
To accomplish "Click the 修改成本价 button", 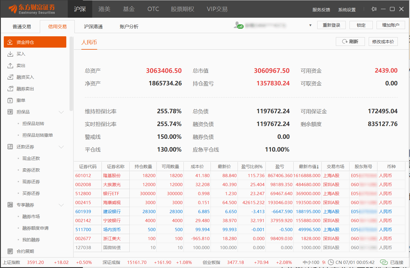I will point(383,42).
